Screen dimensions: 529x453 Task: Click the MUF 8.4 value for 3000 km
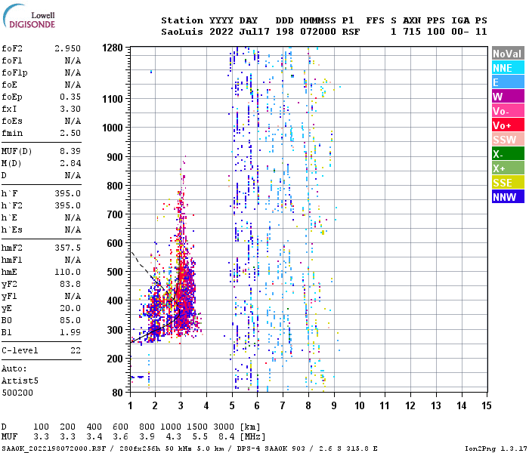[226, 436]
